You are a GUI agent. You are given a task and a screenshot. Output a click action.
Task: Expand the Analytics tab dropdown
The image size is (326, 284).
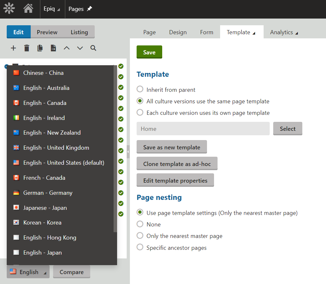[x=284, y=32]
